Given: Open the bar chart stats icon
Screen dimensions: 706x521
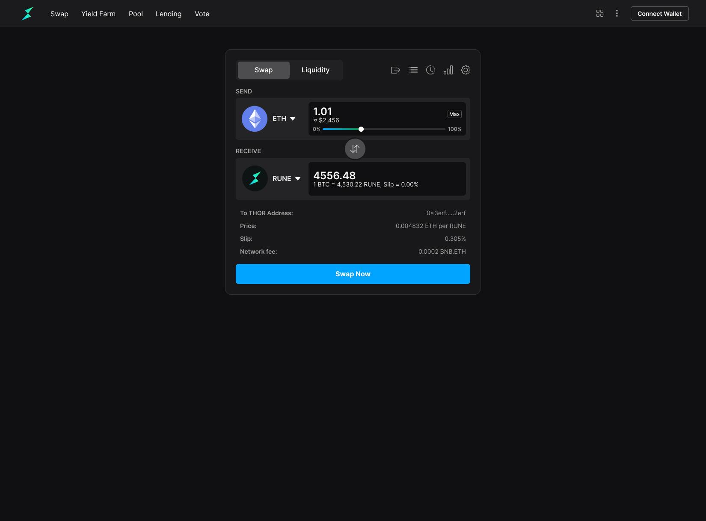Looking at the screenshot, I should pos(448,70).
